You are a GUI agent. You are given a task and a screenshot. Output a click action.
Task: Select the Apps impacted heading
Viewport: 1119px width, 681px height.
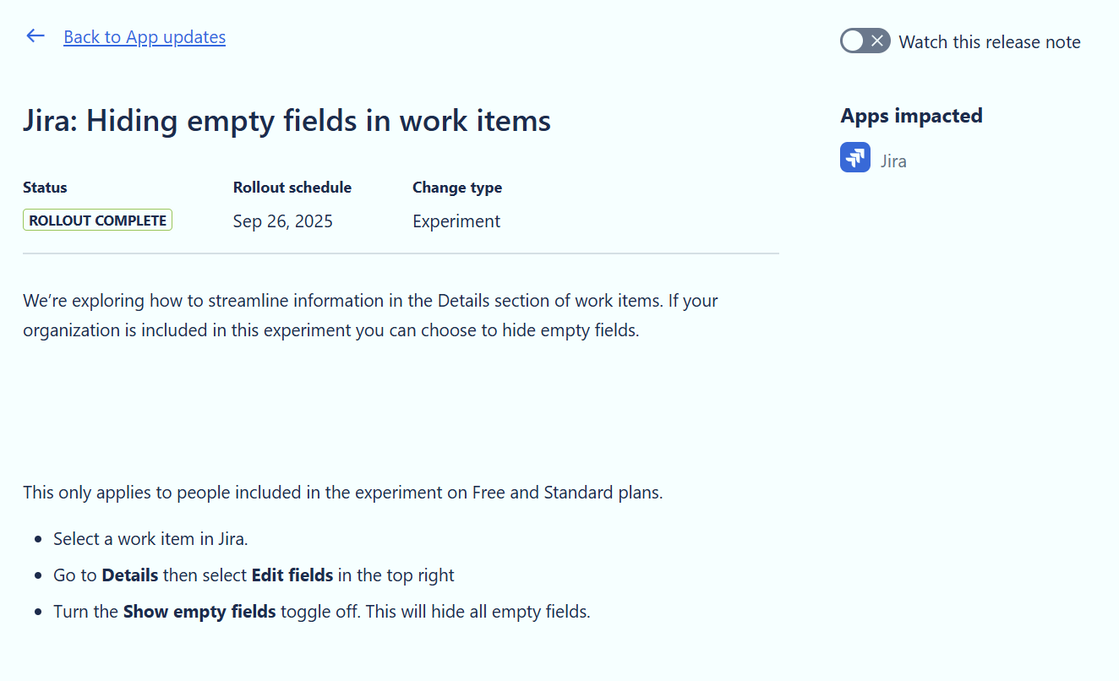click(911, 115)
